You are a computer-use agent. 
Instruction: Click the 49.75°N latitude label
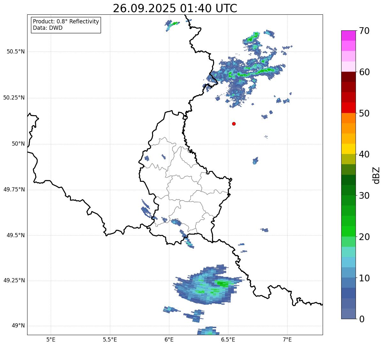(14, 189)
